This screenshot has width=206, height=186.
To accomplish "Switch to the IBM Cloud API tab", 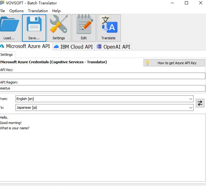I will [x=73, y=47].
